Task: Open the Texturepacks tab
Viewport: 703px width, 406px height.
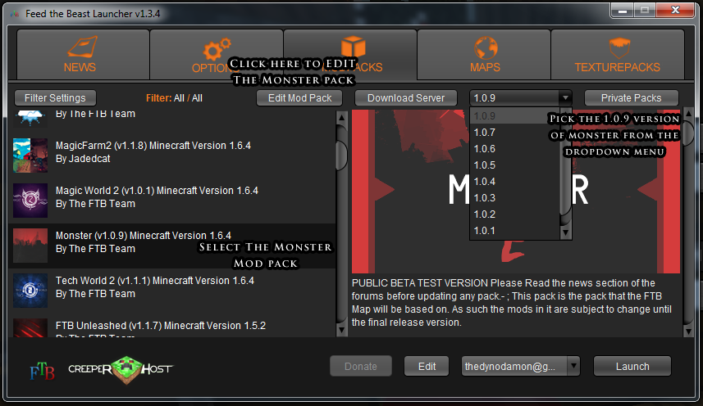Action: point(618,55)
